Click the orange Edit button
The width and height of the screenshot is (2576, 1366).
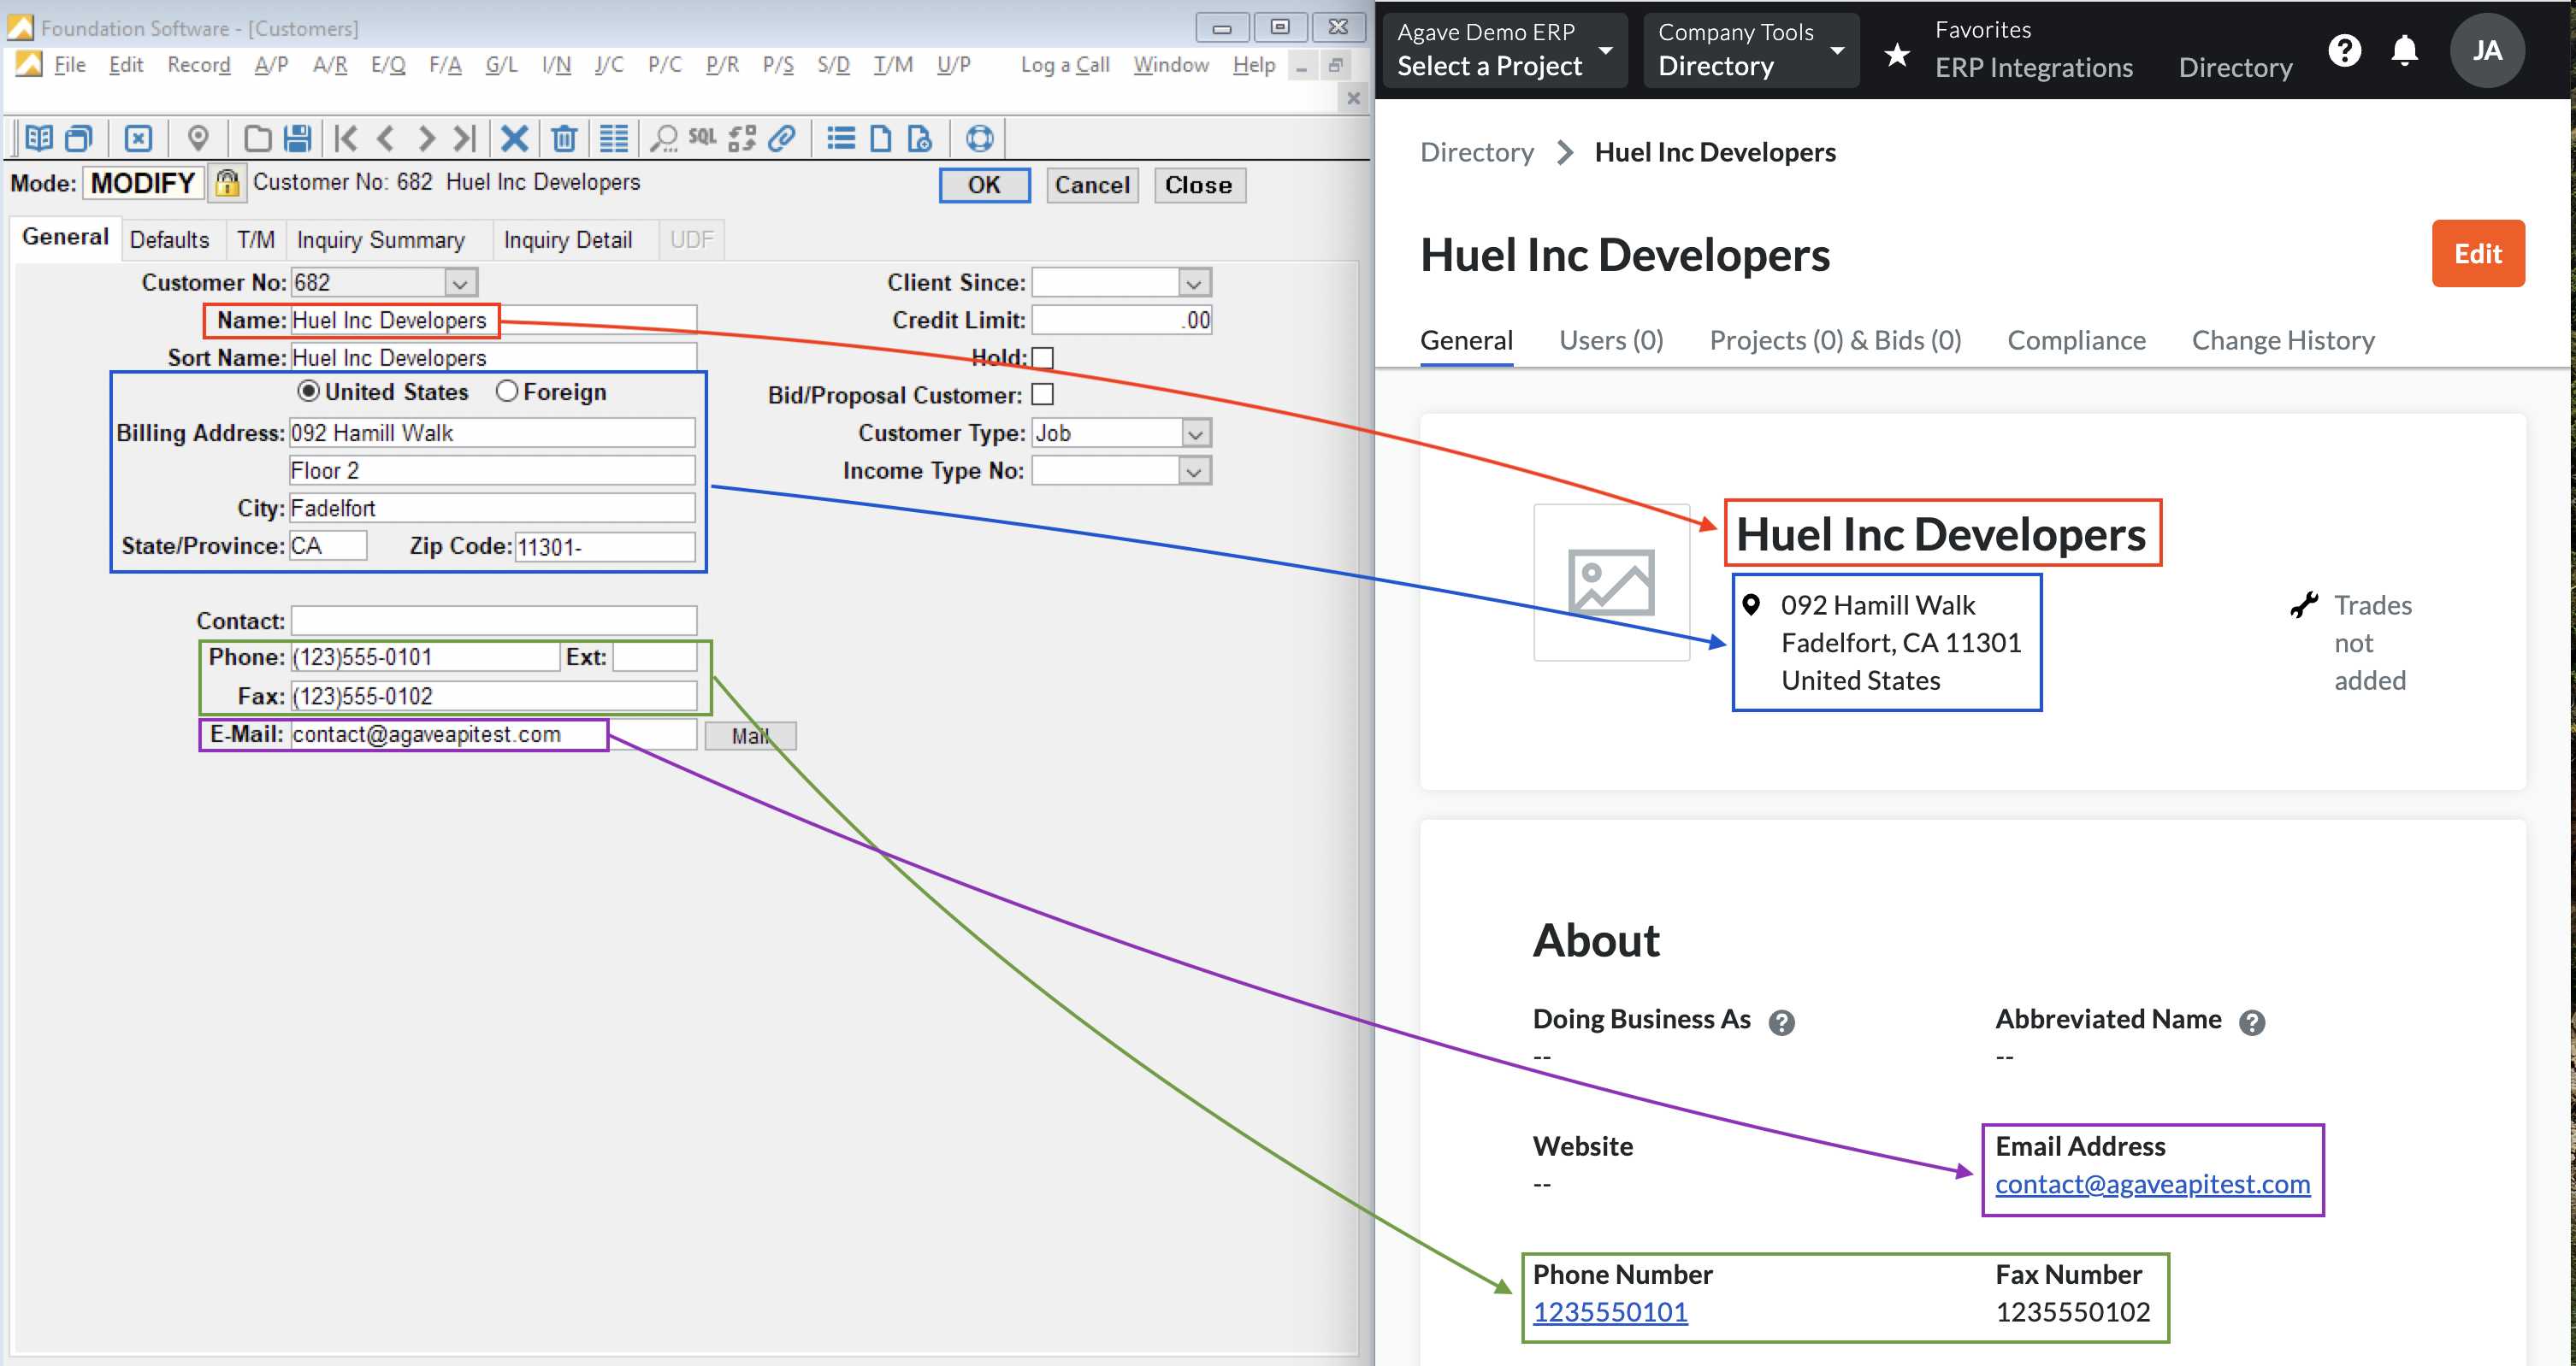2477,254
